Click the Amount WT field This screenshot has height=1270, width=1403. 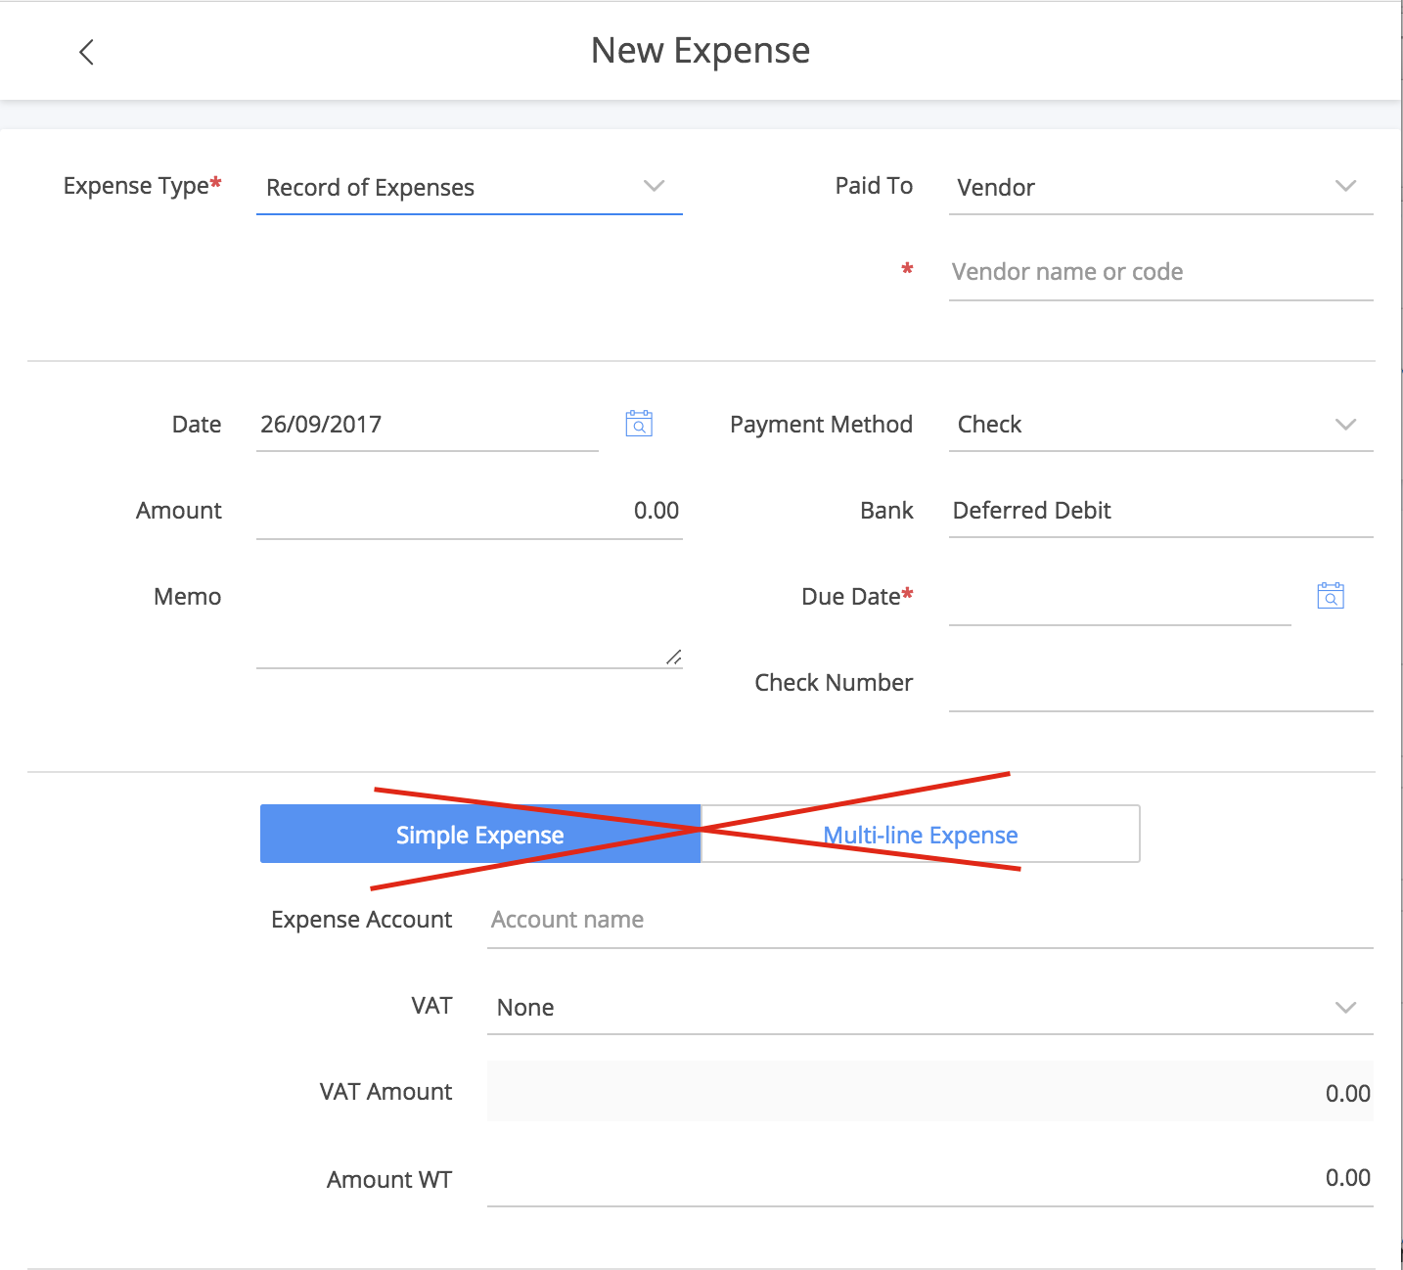pyautogui.click(x=930, y=1178)
